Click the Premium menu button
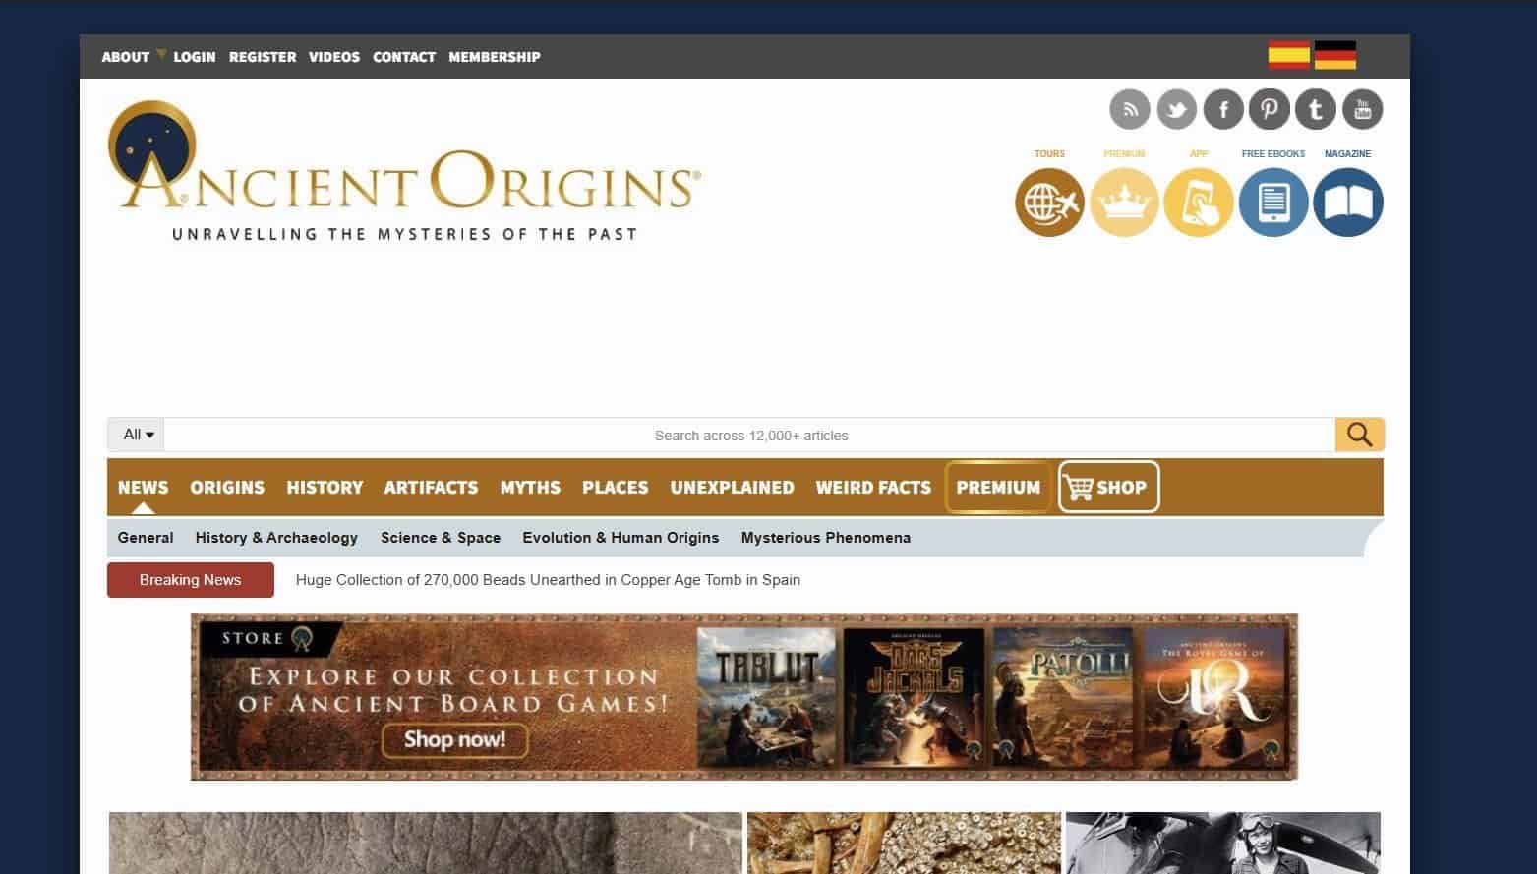The height and width of the screenshot is (874, 1537). 998,487
